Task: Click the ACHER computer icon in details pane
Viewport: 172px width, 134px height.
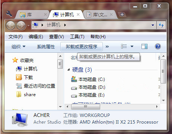Action: click(x=20, y=120)
